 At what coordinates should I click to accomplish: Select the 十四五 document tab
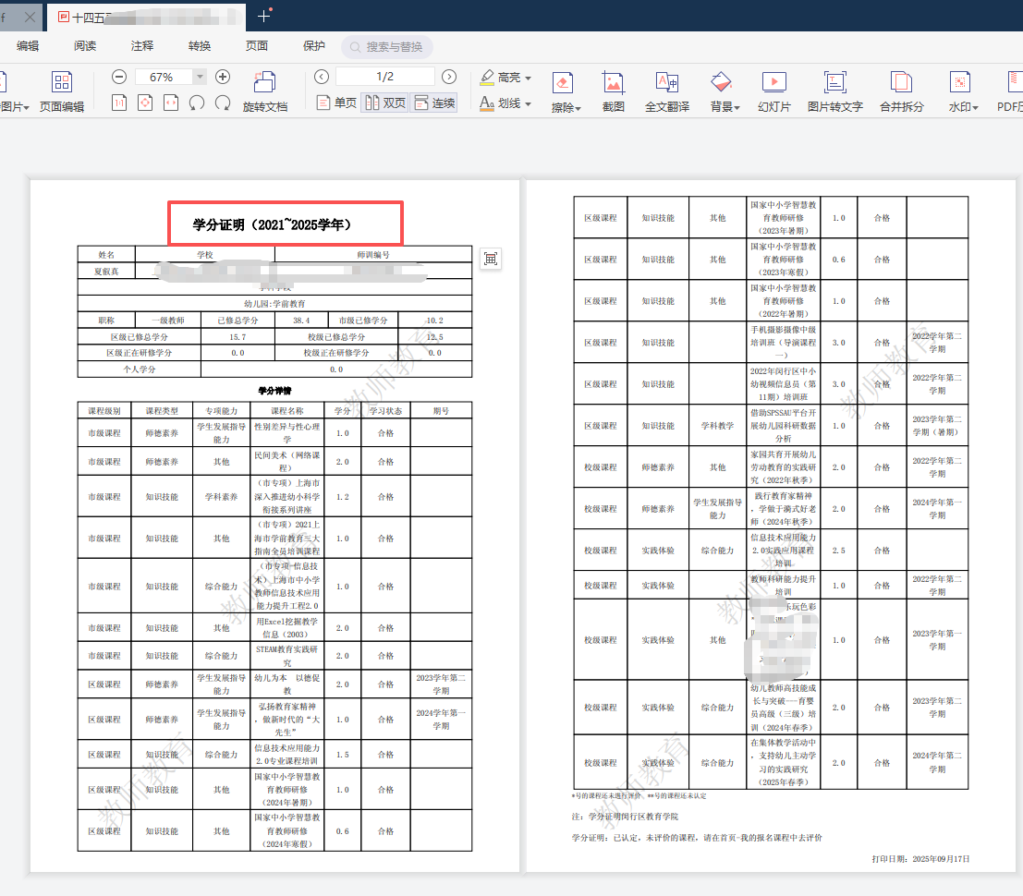click(x=146, y=17)
